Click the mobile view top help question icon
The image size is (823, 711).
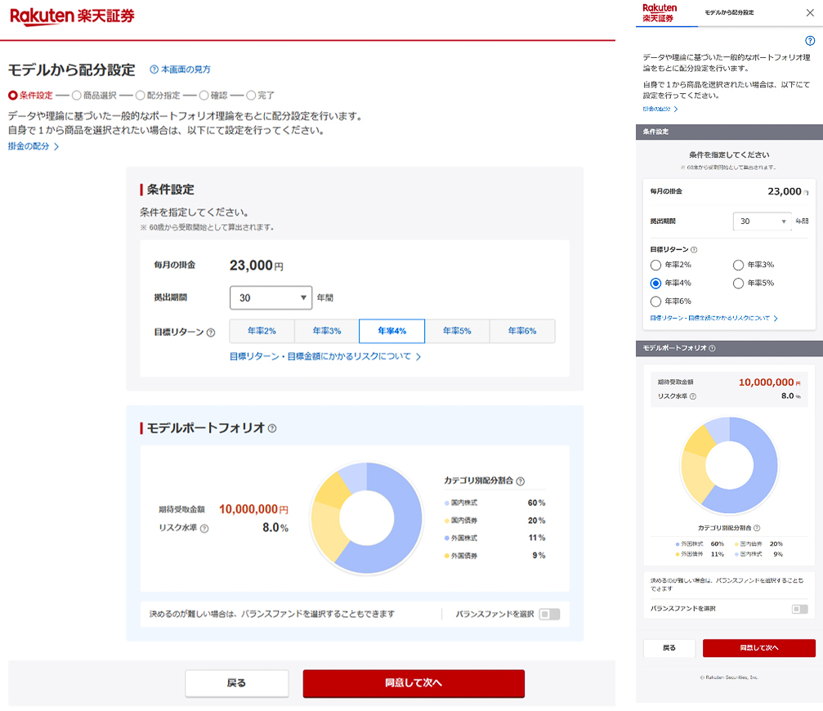(810, 40)
